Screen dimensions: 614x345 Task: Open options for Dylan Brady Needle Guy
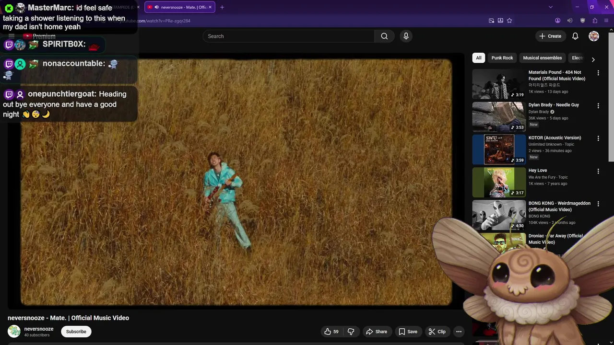pyautogui.click(x=598, y=105)
